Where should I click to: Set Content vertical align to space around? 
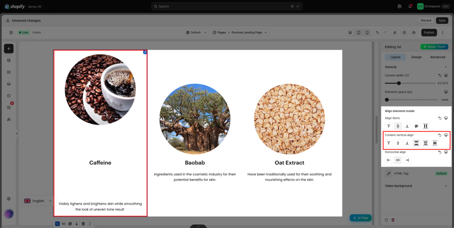[x=426, y=143]
